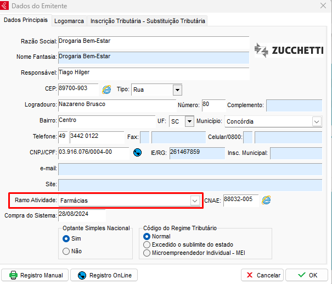Image resolution: width=332 pixels, height=284 pixels.
Task: Switch to the Logomarca tab
Action: click(69, 21)
